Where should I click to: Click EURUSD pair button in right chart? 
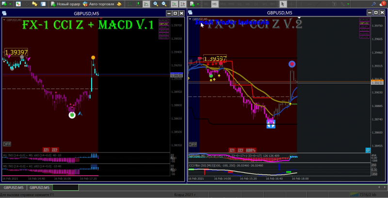(364, 19)
